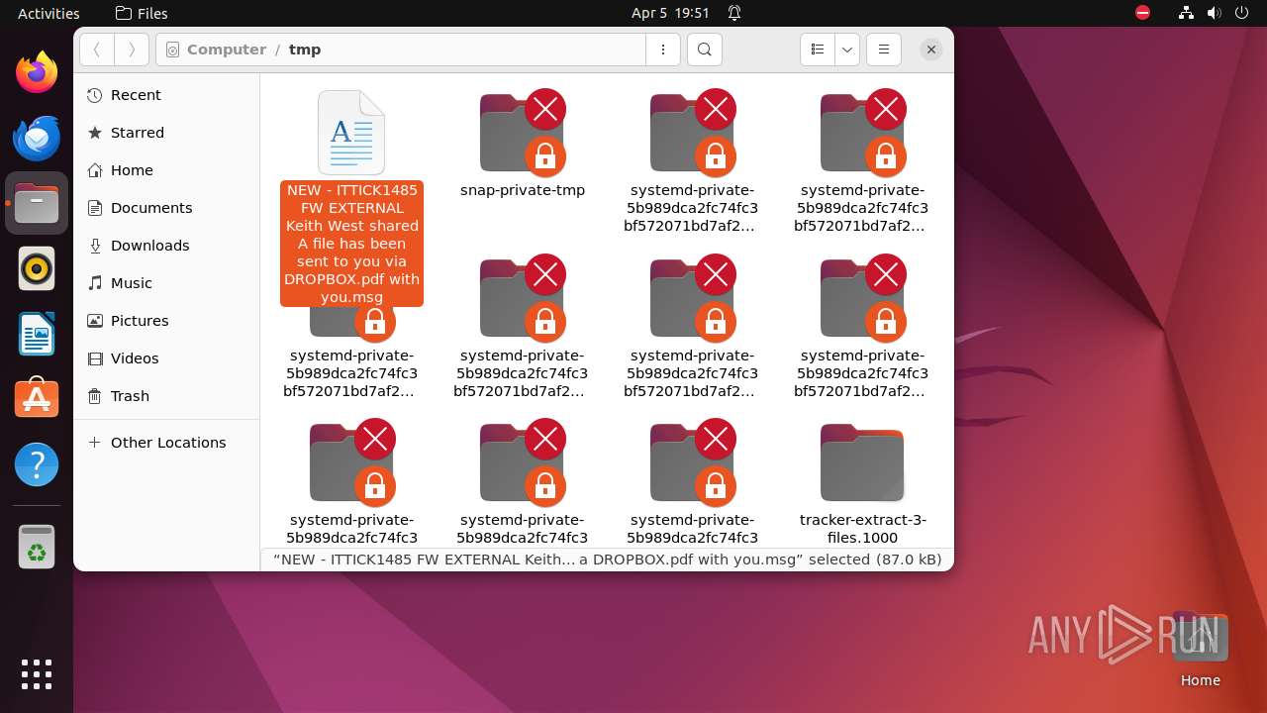
Task: Click the Files icon in the dock
Action: point(37,203)
